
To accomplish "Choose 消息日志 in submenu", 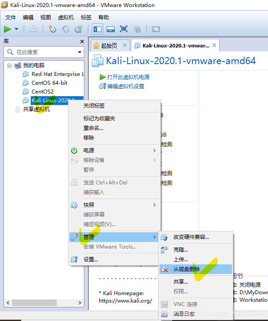I will [184, 314].
